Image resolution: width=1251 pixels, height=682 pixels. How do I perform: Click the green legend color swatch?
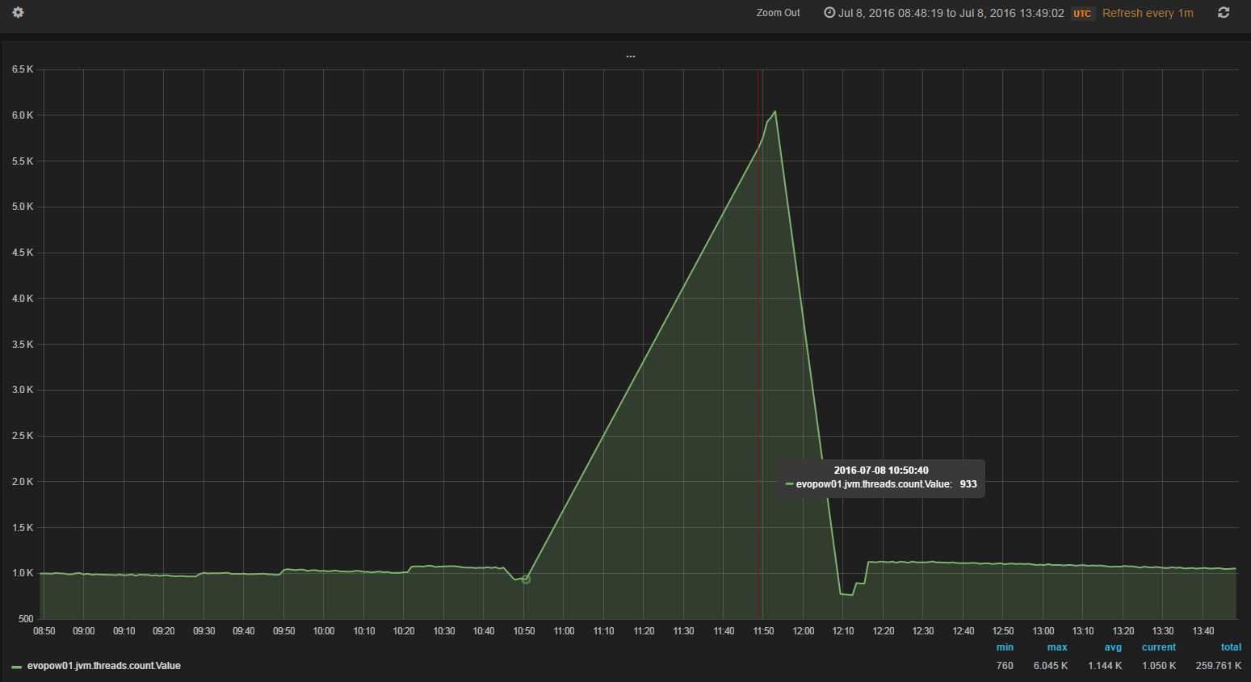16,667
